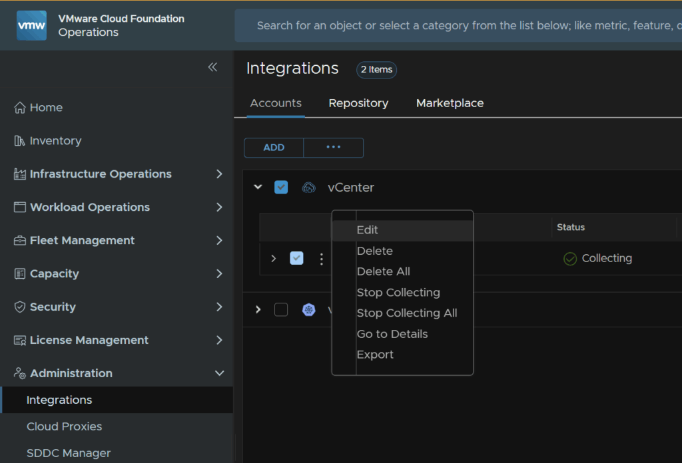Screen dimensions: 682x463
Task: Click the Fleet Management briefcase icon
Action: point(19,240)
